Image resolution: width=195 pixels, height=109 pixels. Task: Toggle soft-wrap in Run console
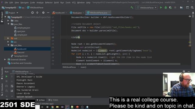pyautogui.click(x=12, y=86)
